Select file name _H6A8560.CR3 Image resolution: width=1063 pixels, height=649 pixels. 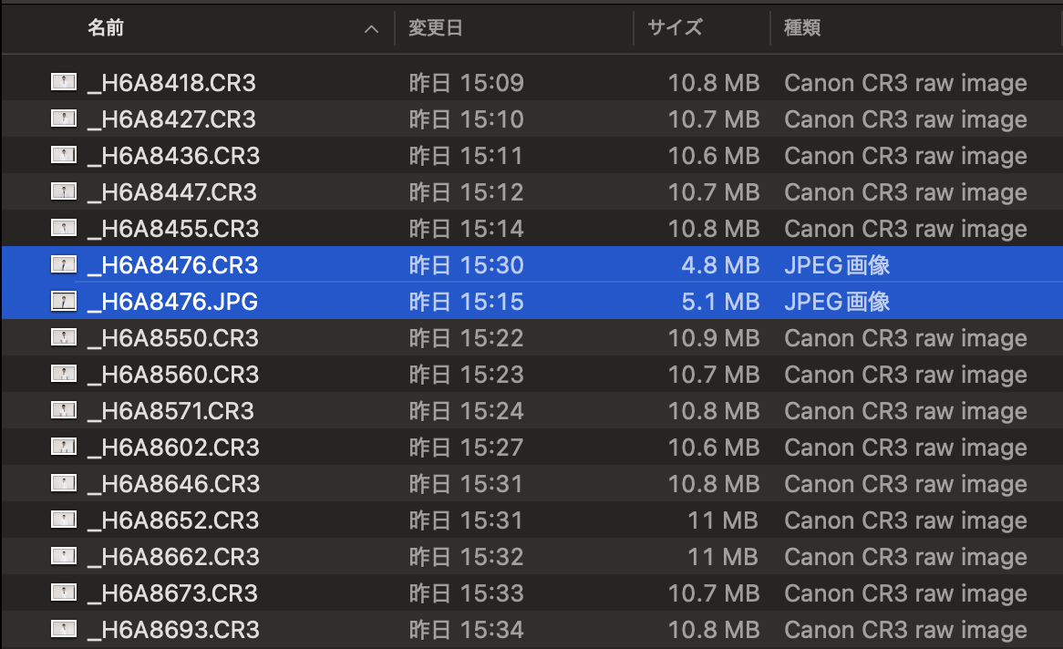pyautogui.click(x=173, y=375)
